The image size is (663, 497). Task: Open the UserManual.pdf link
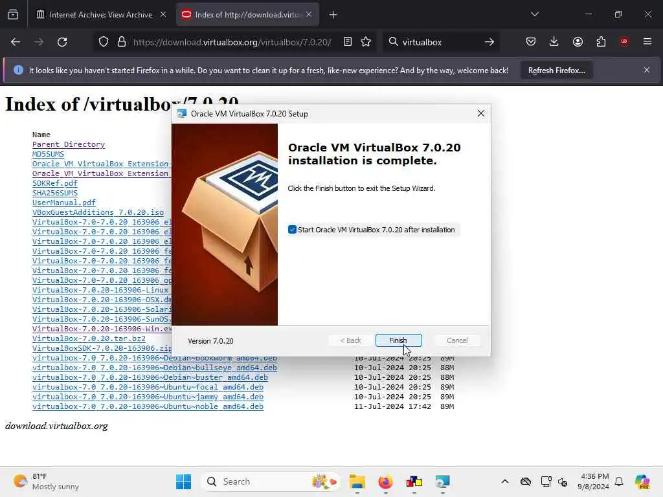tap(64, 203)
